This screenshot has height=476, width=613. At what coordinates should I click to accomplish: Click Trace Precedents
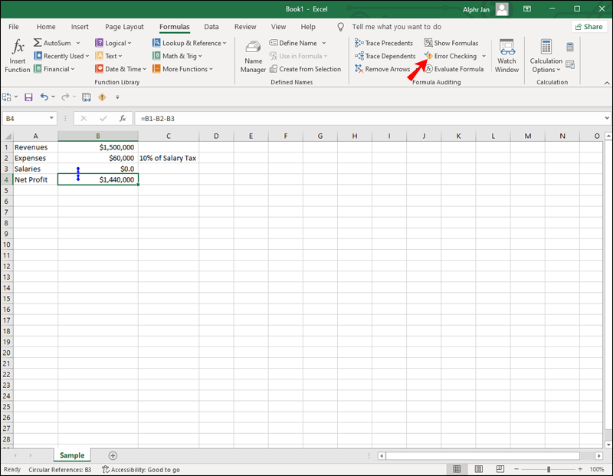click(x=384, y=43)
